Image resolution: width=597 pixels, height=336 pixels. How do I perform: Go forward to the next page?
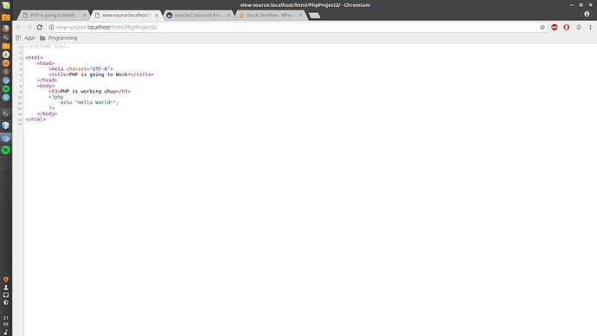pos(29,27)
